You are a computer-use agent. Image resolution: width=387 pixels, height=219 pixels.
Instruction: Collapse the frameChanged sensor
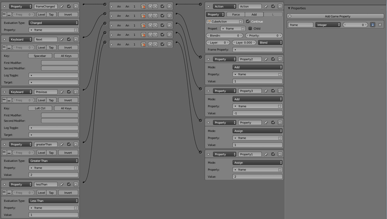pyautogui.click(x=4, y=6)
